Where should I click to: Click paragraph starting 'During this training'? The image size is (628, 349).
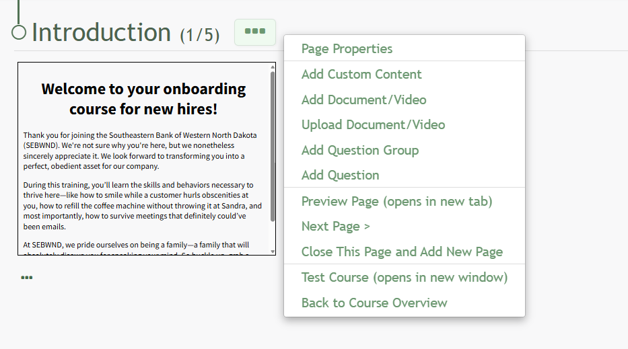142,206
